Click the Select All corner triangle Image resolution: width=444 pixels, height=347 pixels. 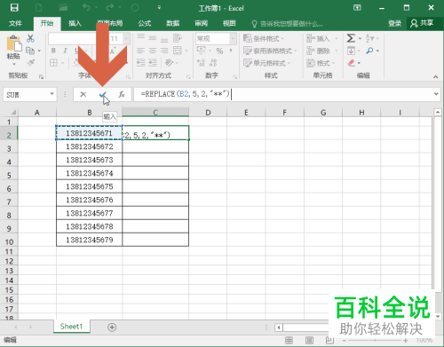pos(13,112)
